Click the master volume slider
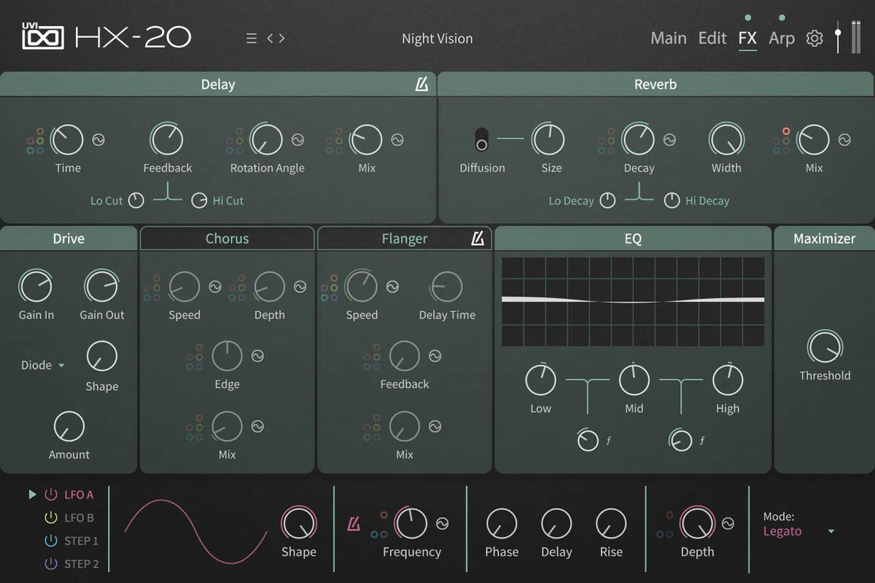Viewport: 875px width, 583px height. coord(839,36)
